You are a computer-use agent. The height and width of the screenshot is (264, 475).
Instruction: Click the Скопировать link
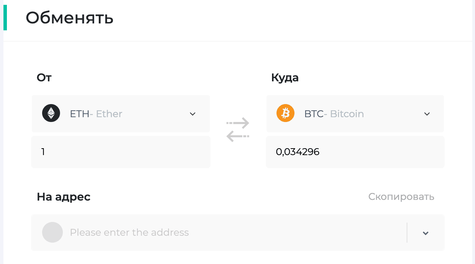401,197
